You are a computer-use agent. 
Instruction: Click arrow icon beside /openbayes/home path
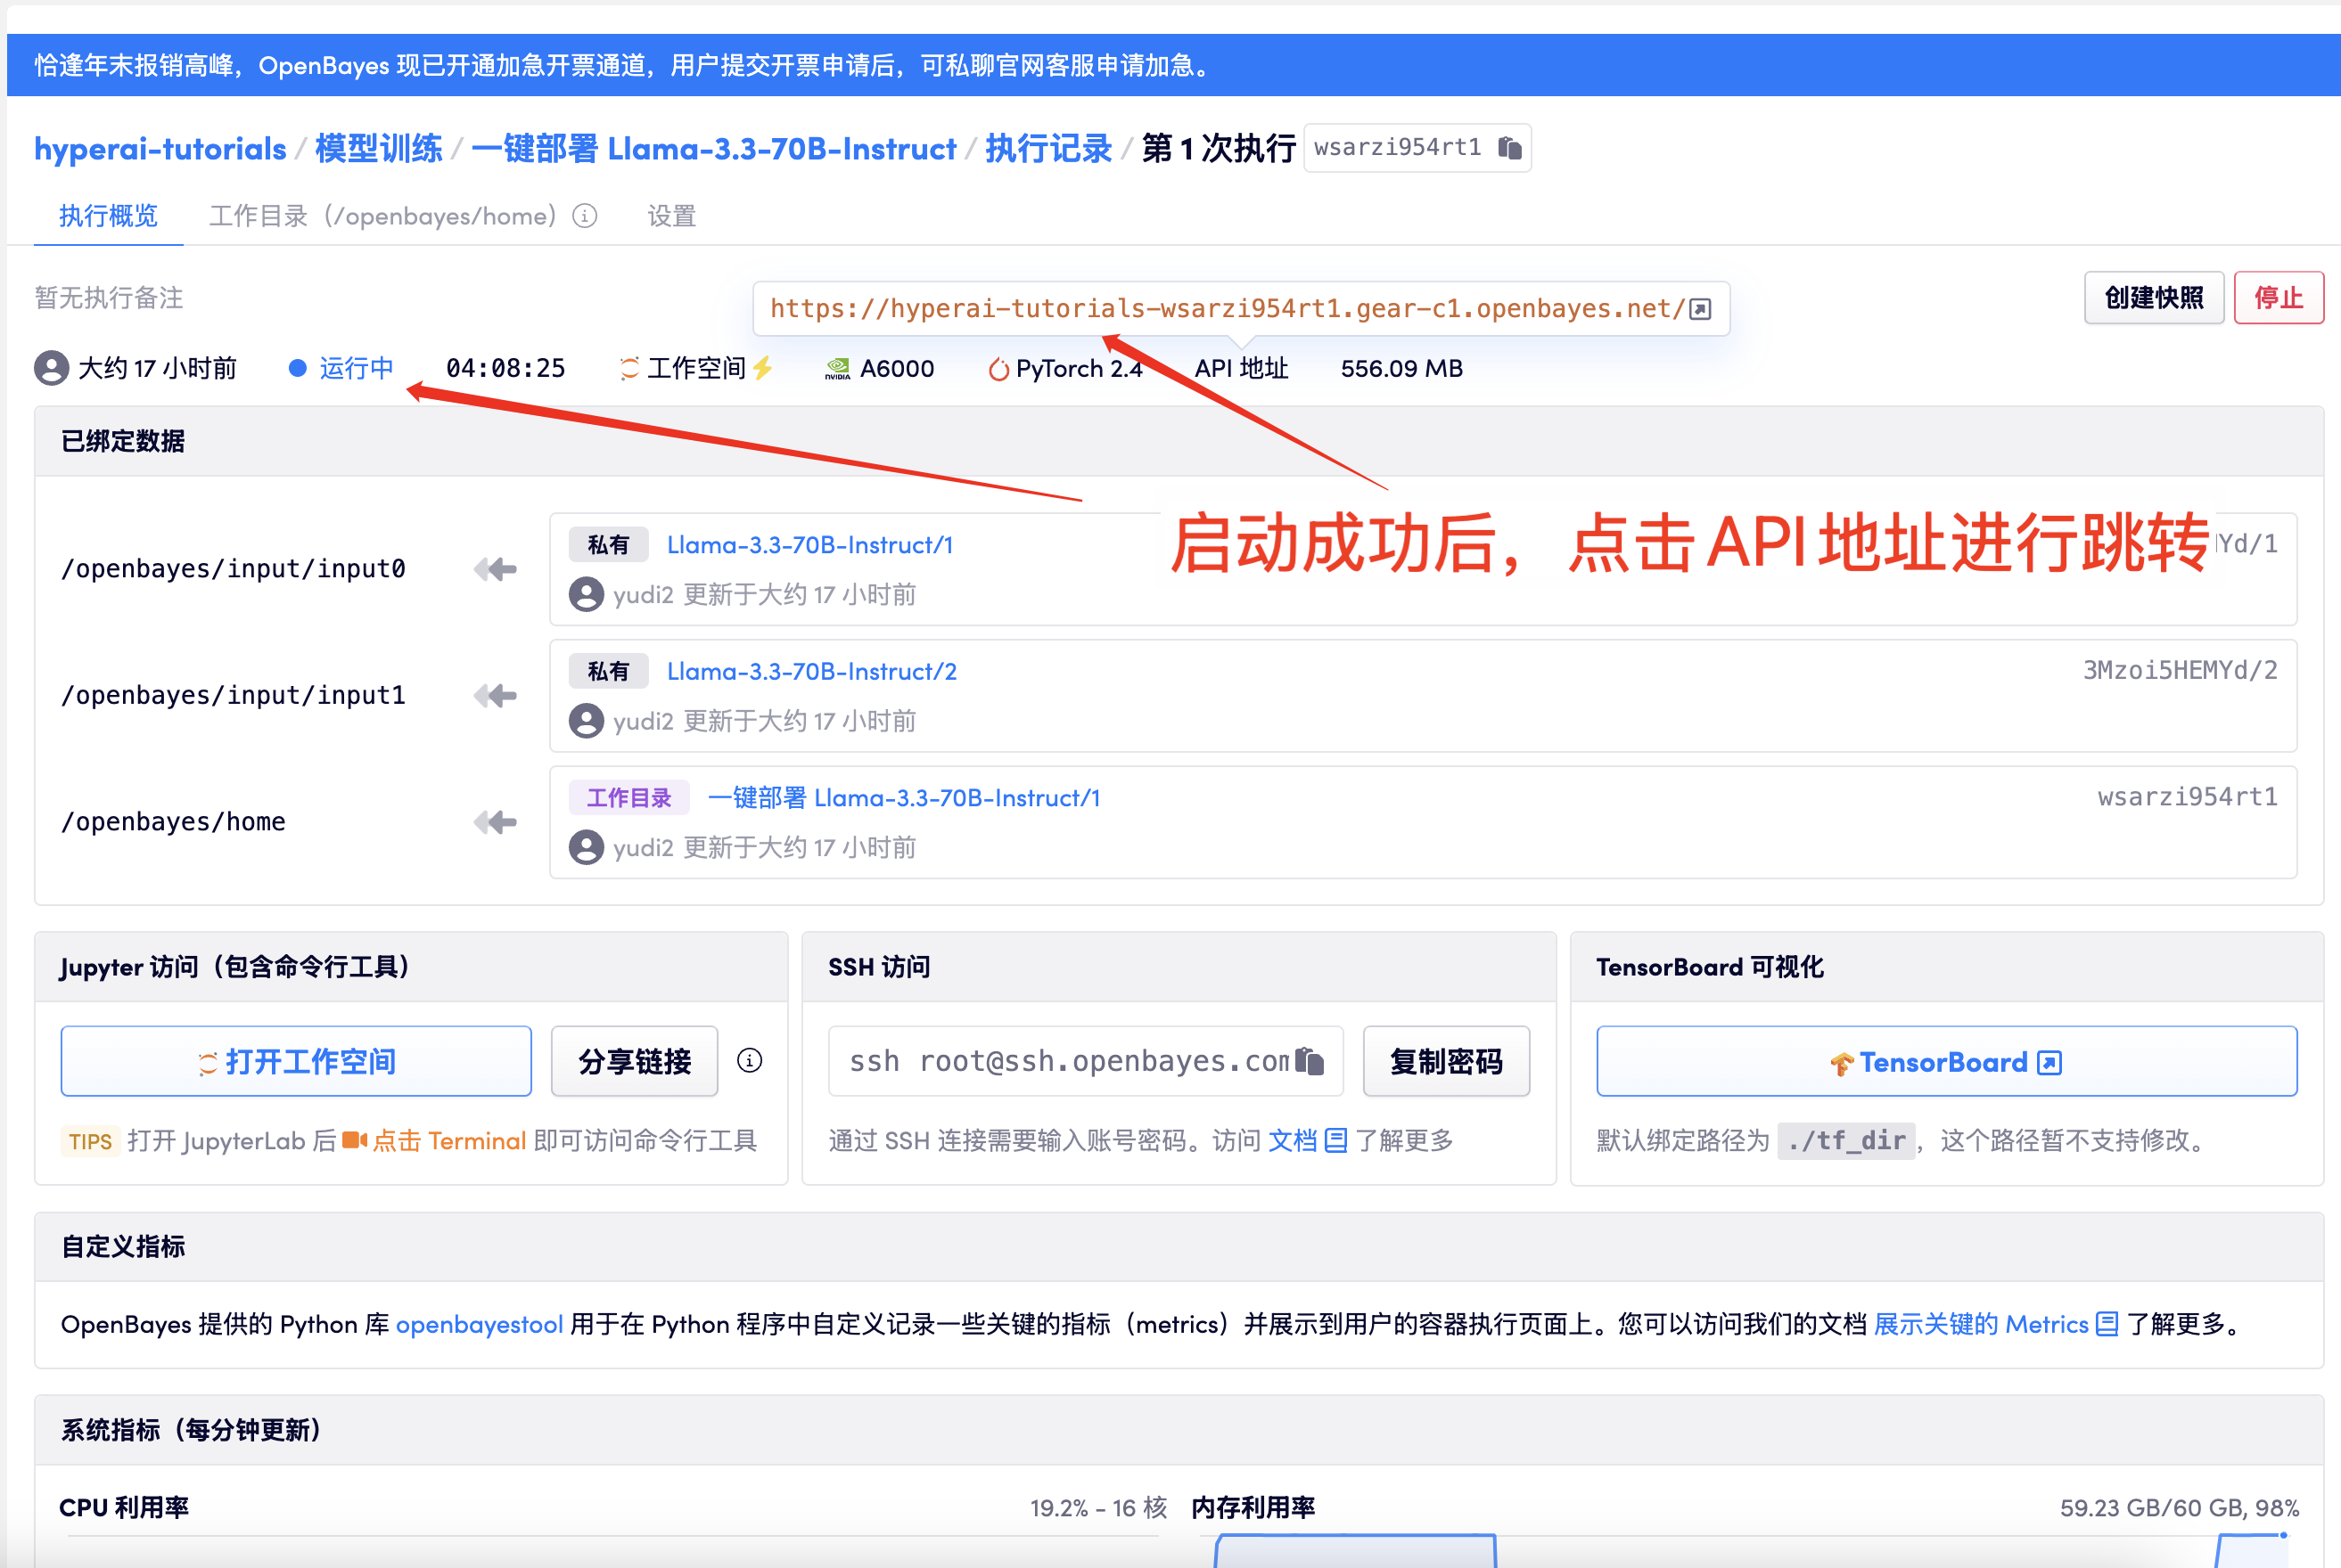497,822
